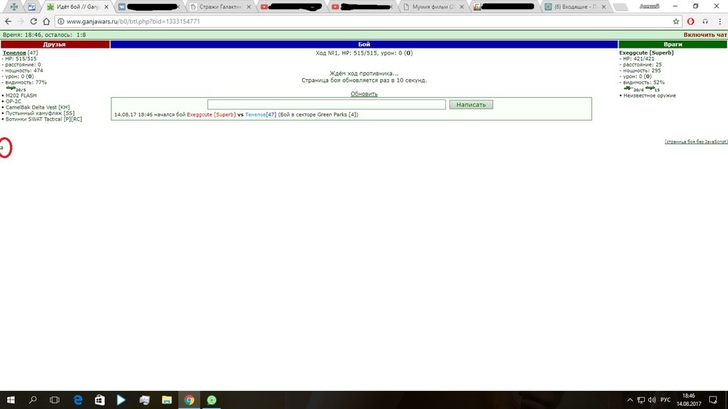Click the headphones extension icon

pyautogui.click(x=705, y=21)
